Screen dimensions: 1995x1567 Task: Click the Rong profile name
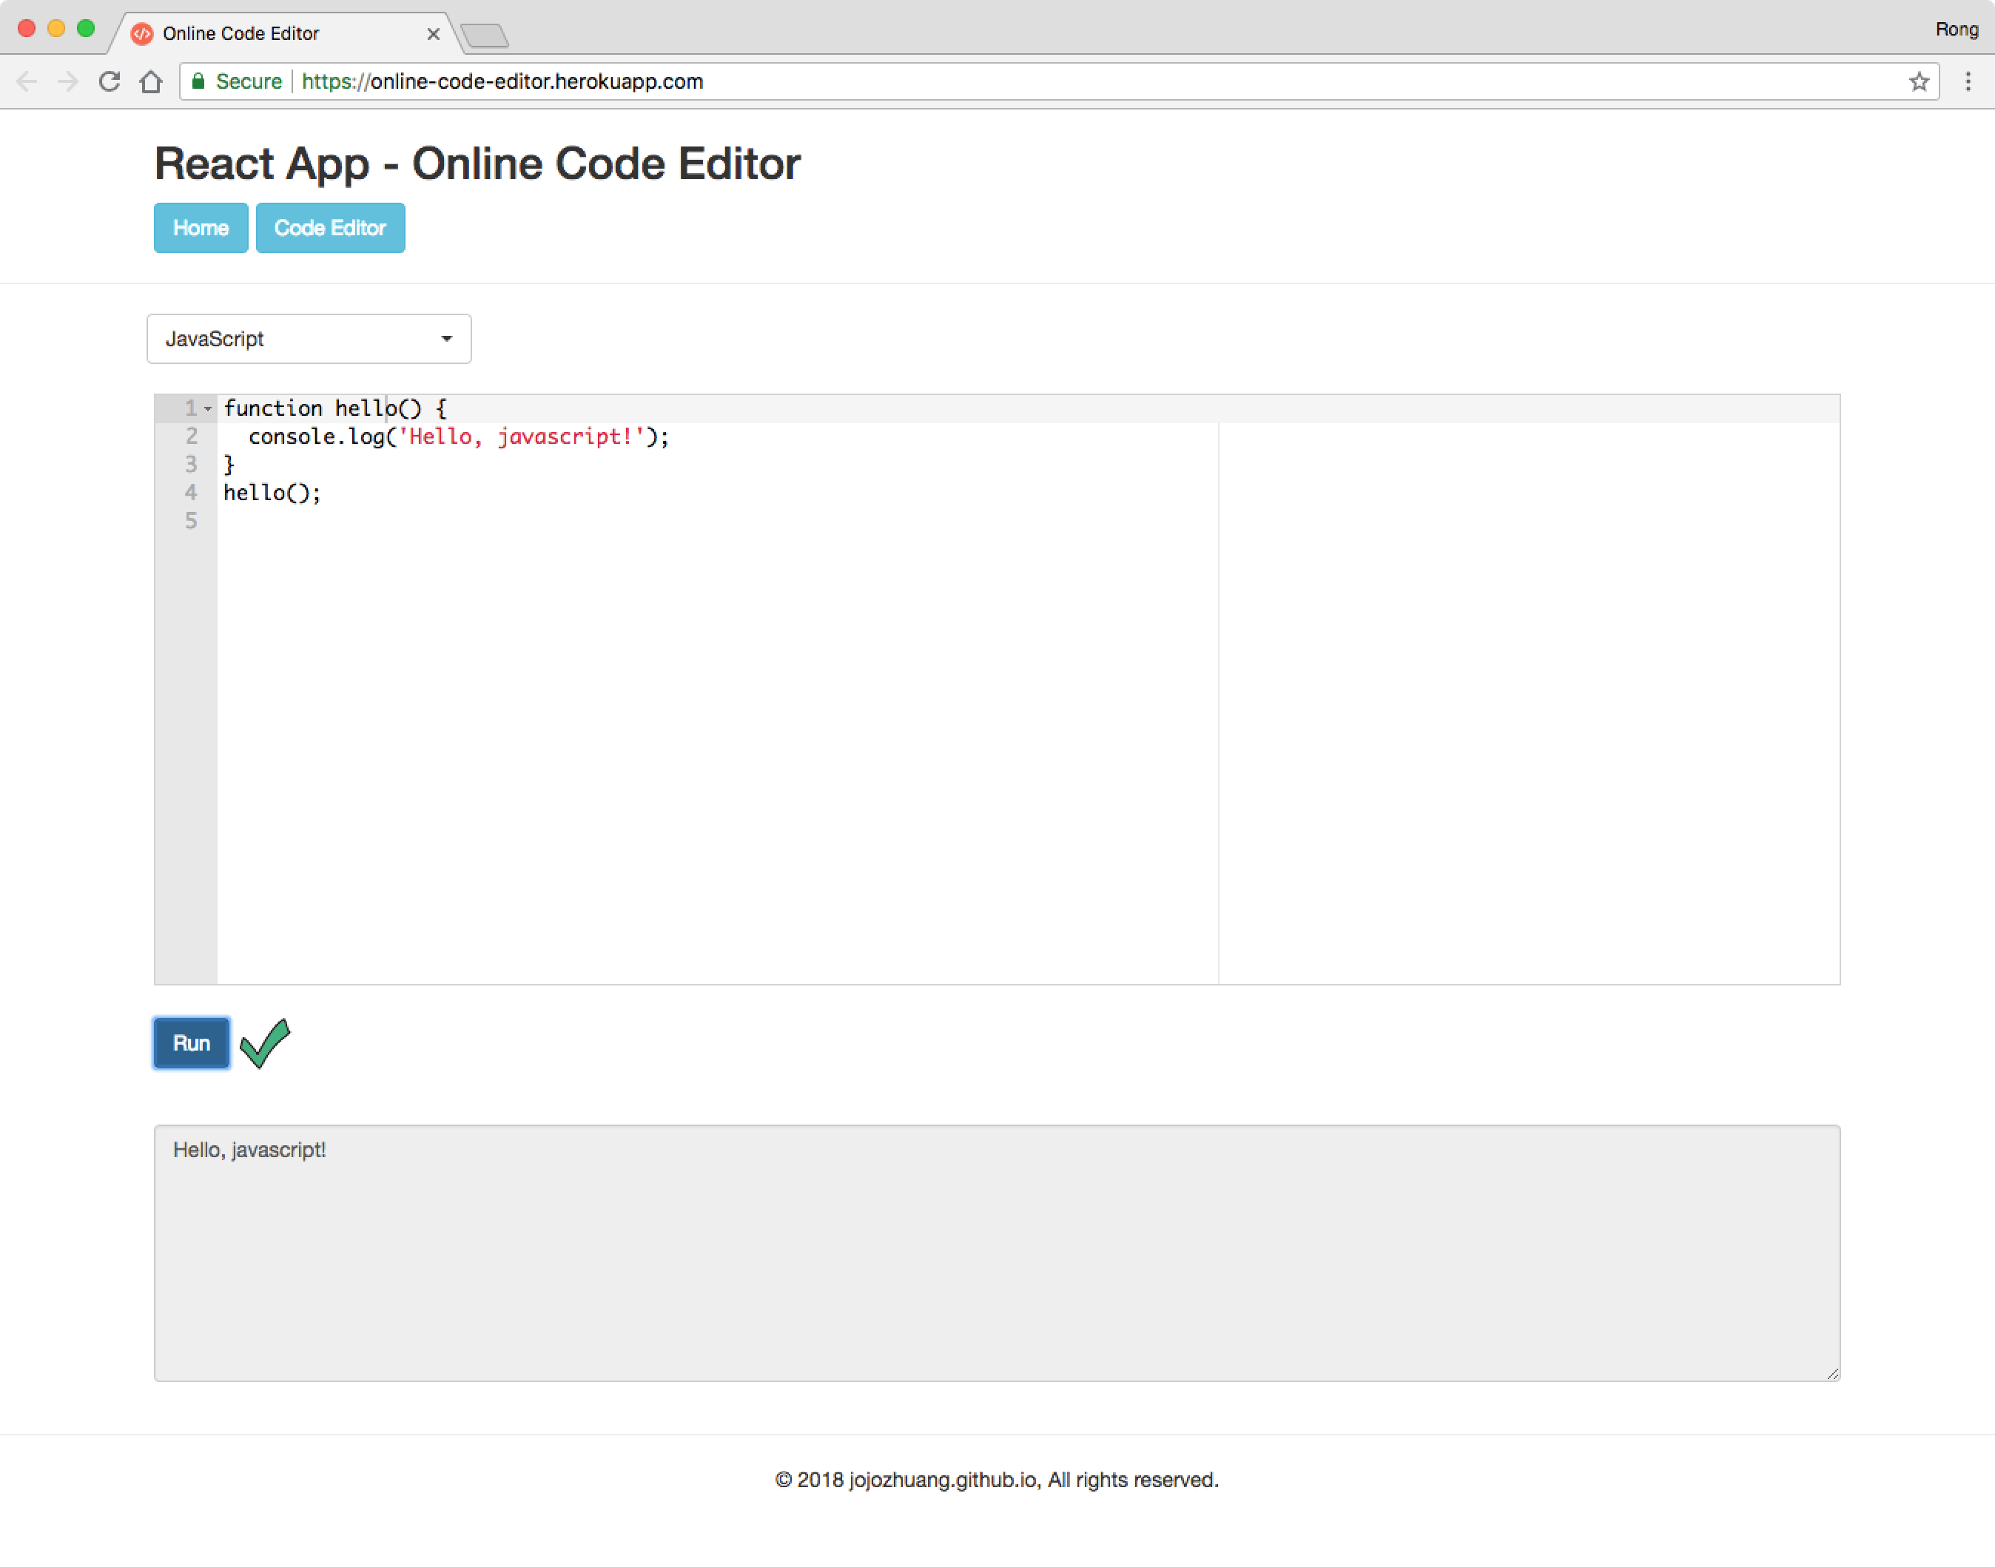point(1957,30)
